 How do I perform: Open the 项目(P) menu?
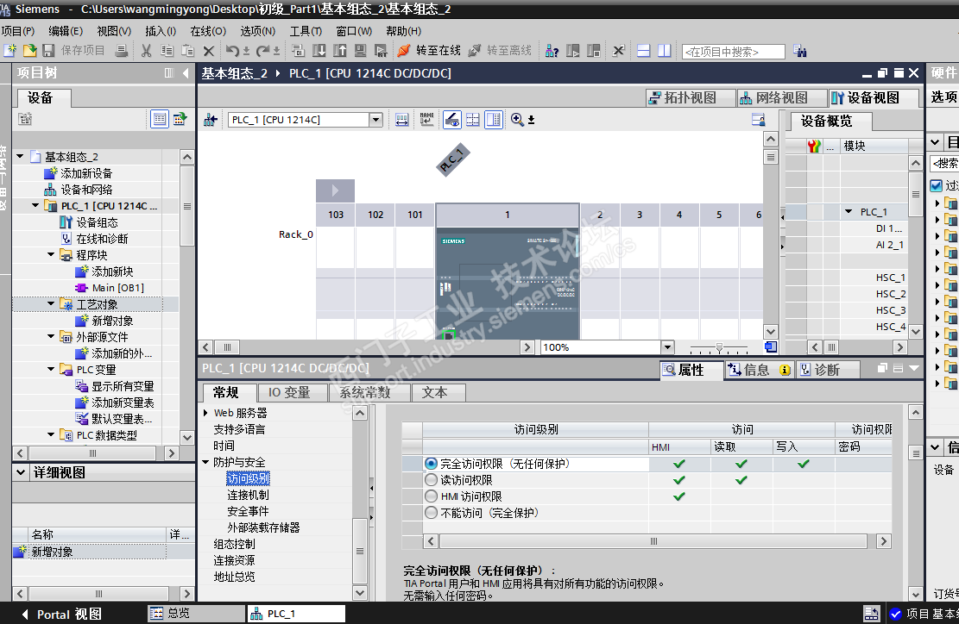point(18,30)
